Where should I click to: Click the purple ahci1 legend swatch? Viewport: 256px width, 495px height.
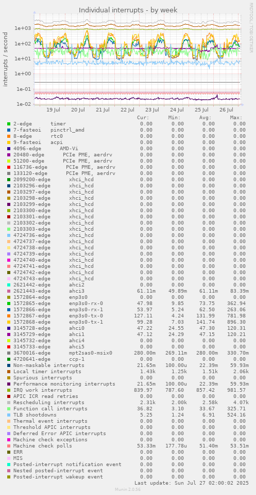pyautogui.click(x=9, y=334)
